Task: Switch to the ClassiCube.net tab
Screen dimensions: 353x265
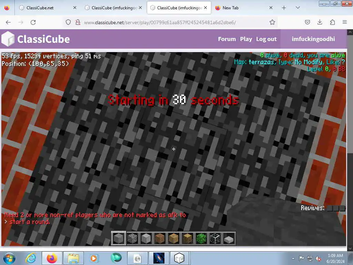Action: point(45,8)
